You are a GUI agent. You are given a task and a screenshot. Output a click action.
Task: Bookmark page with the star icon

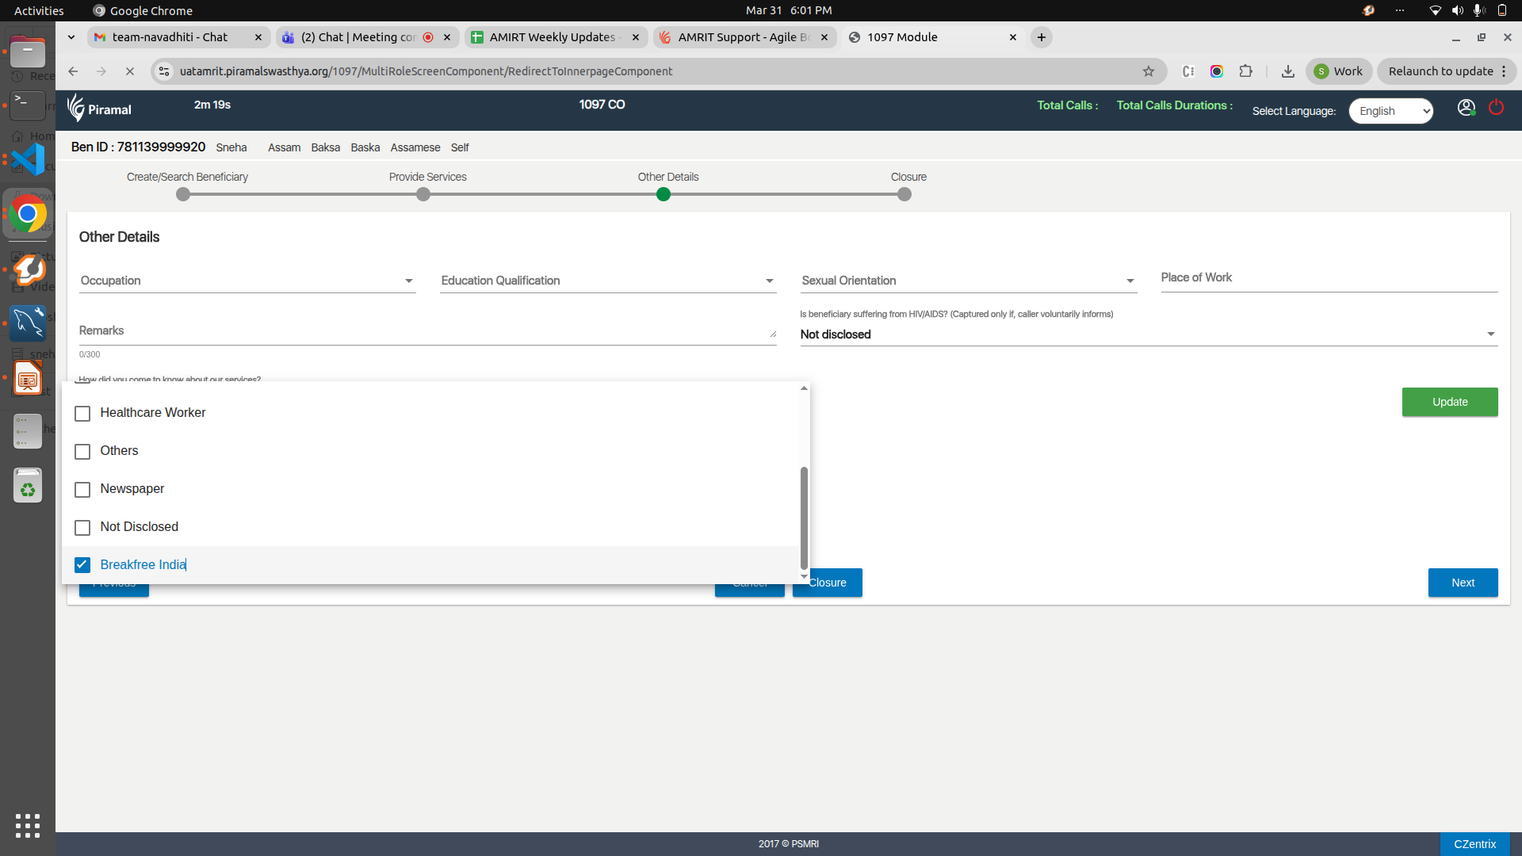pyautogui.click(x=1149, y=71)
